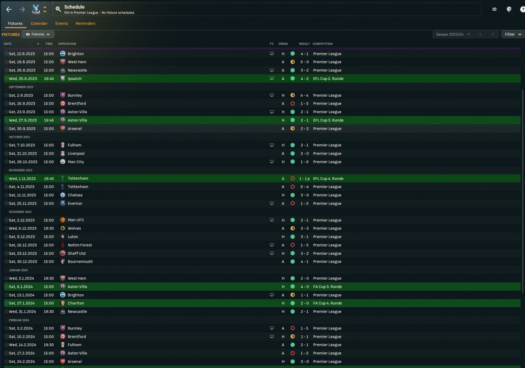Open the ID icon in top bar
525x368 pixels.
pos(494,9)
